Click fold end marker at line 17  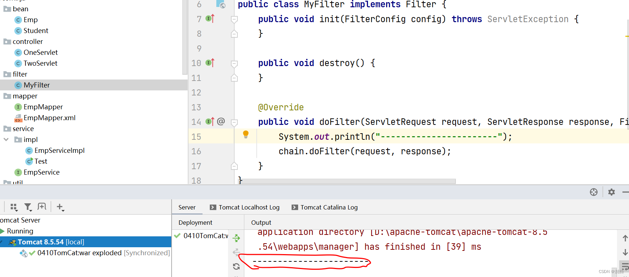click(x=235, y=166)
